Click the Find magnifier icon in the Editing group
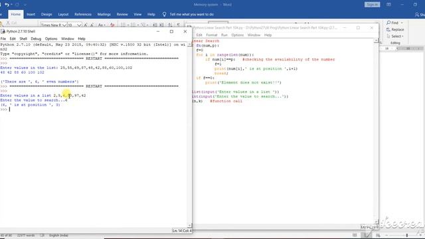Image resolution: width=425 pixels, height=239 pixels. [x=388, y=23]
